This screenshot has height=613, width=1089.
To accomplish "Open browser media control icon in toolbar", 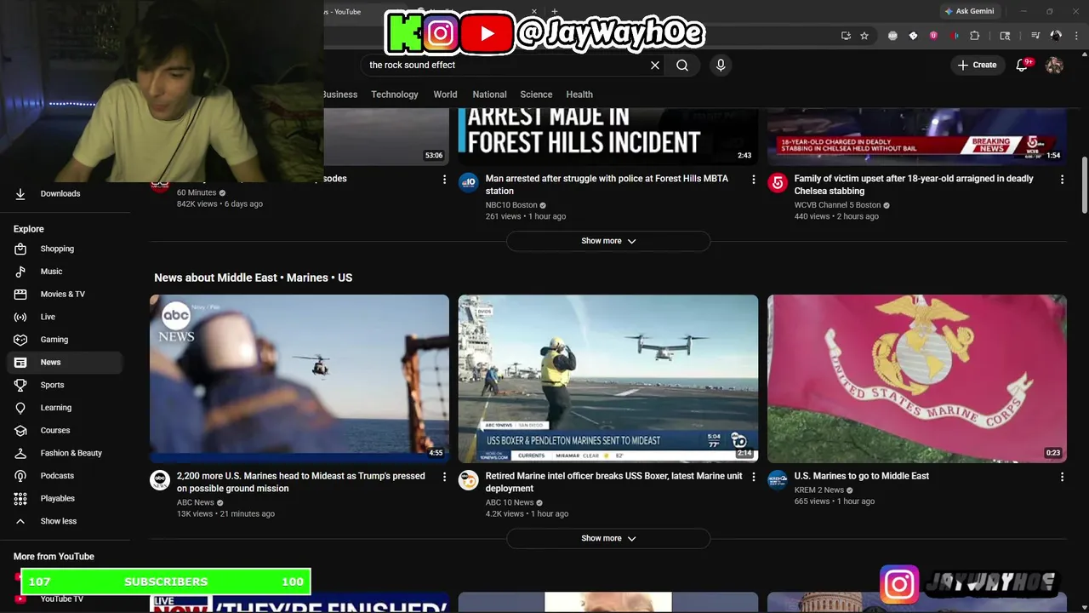I will click(1035, 36).
